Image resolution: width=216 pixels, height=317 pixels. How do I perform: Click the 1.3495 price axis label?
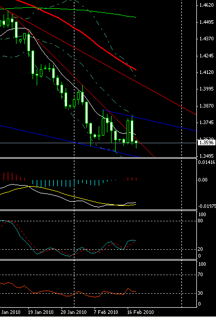coord(206,156)
